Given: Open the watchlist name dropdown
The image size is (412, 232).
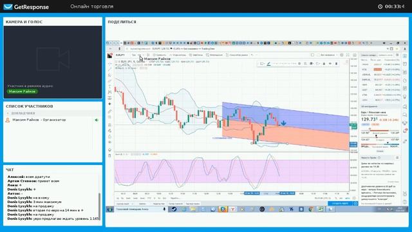Looking at the screenshot, I should pyautogui.click(x=368, y=55).
